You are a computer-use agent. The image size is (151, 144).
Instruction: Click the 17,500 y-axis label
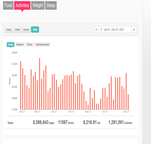pyautogui.click(x=14, y=110)
